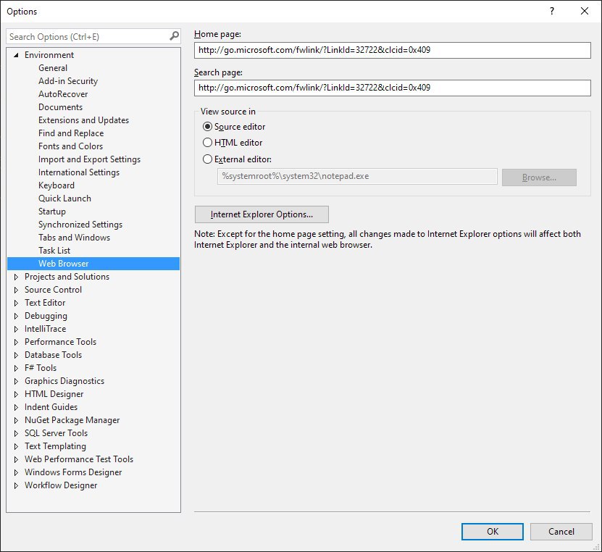Expand the Source Control node
Screen dimensions: 602x552
click(16, 290)
